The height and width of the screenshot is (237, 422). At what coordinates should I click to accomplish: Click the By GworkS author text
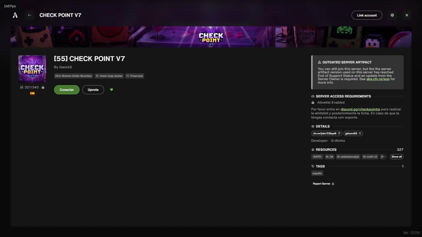tap(63, 67)
